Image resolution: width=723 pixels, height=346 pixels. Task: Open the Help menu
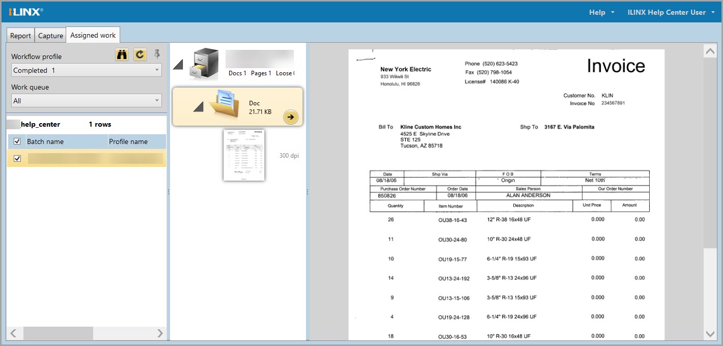pos(601,12)
